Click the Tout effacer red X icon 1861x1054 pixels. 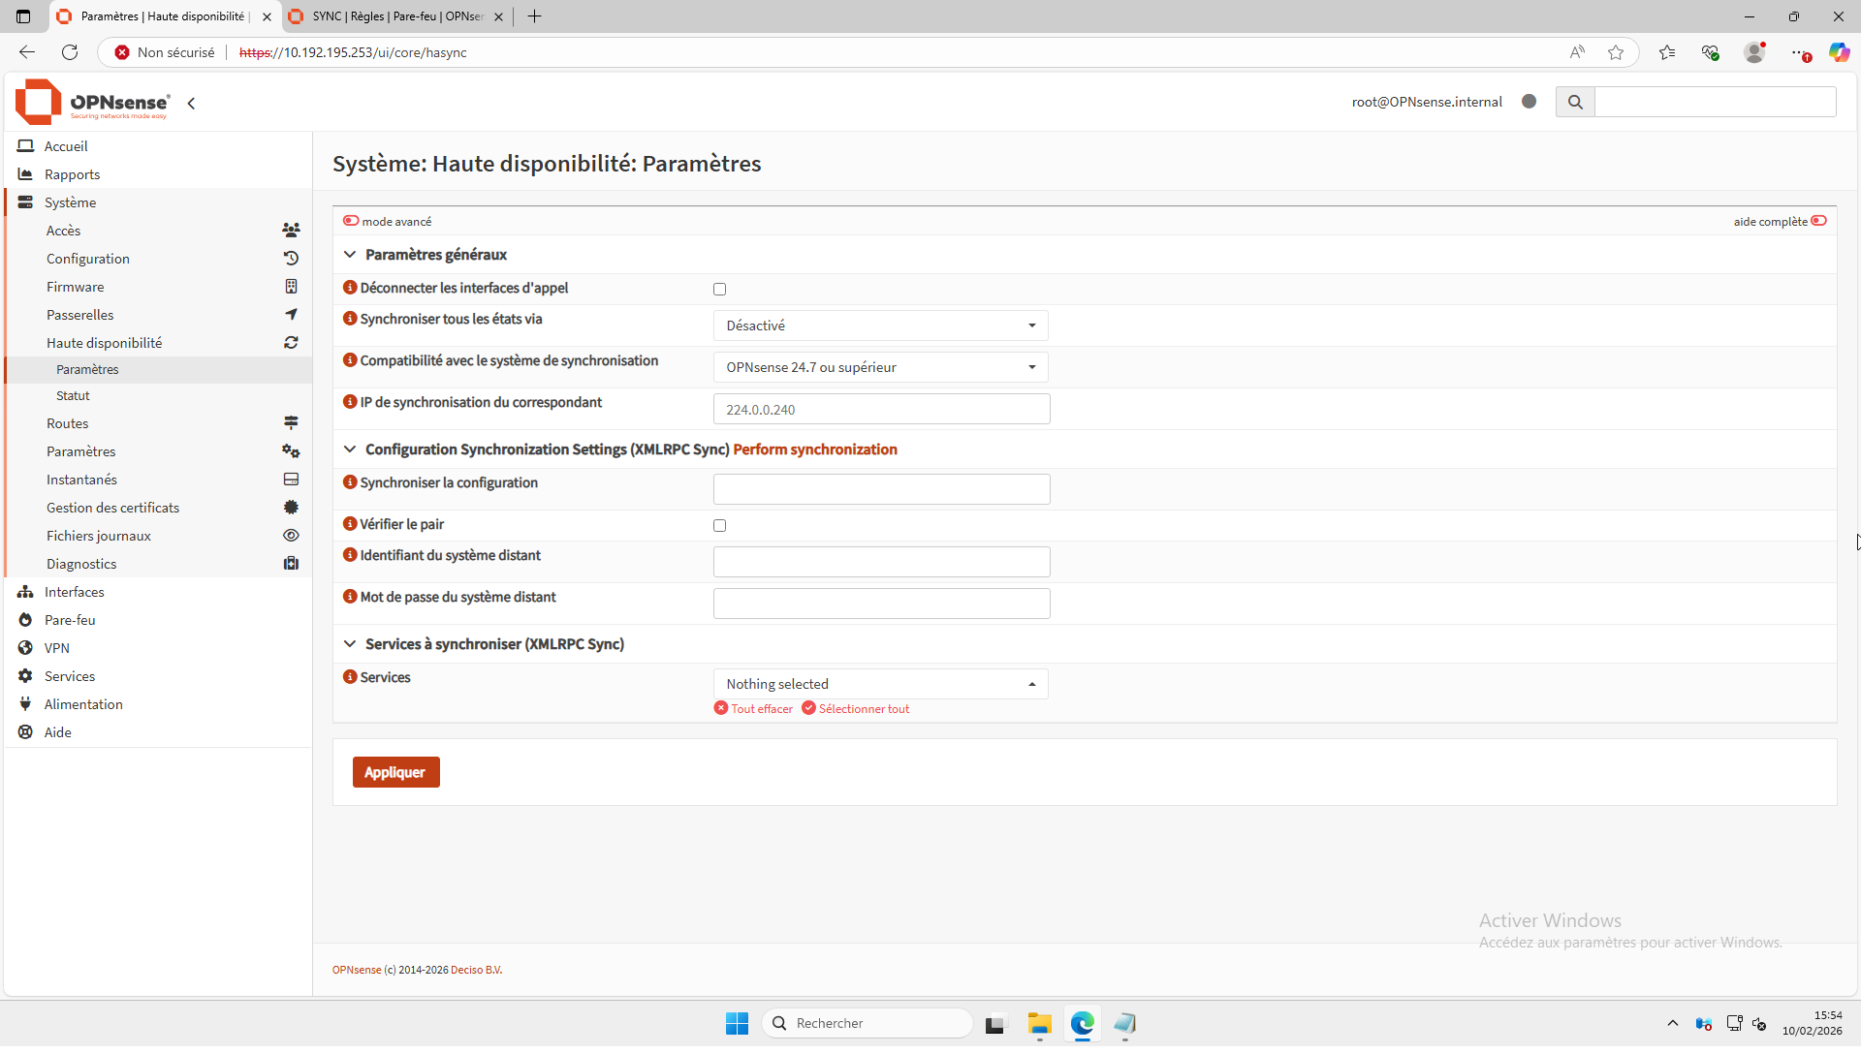[721, 708]
